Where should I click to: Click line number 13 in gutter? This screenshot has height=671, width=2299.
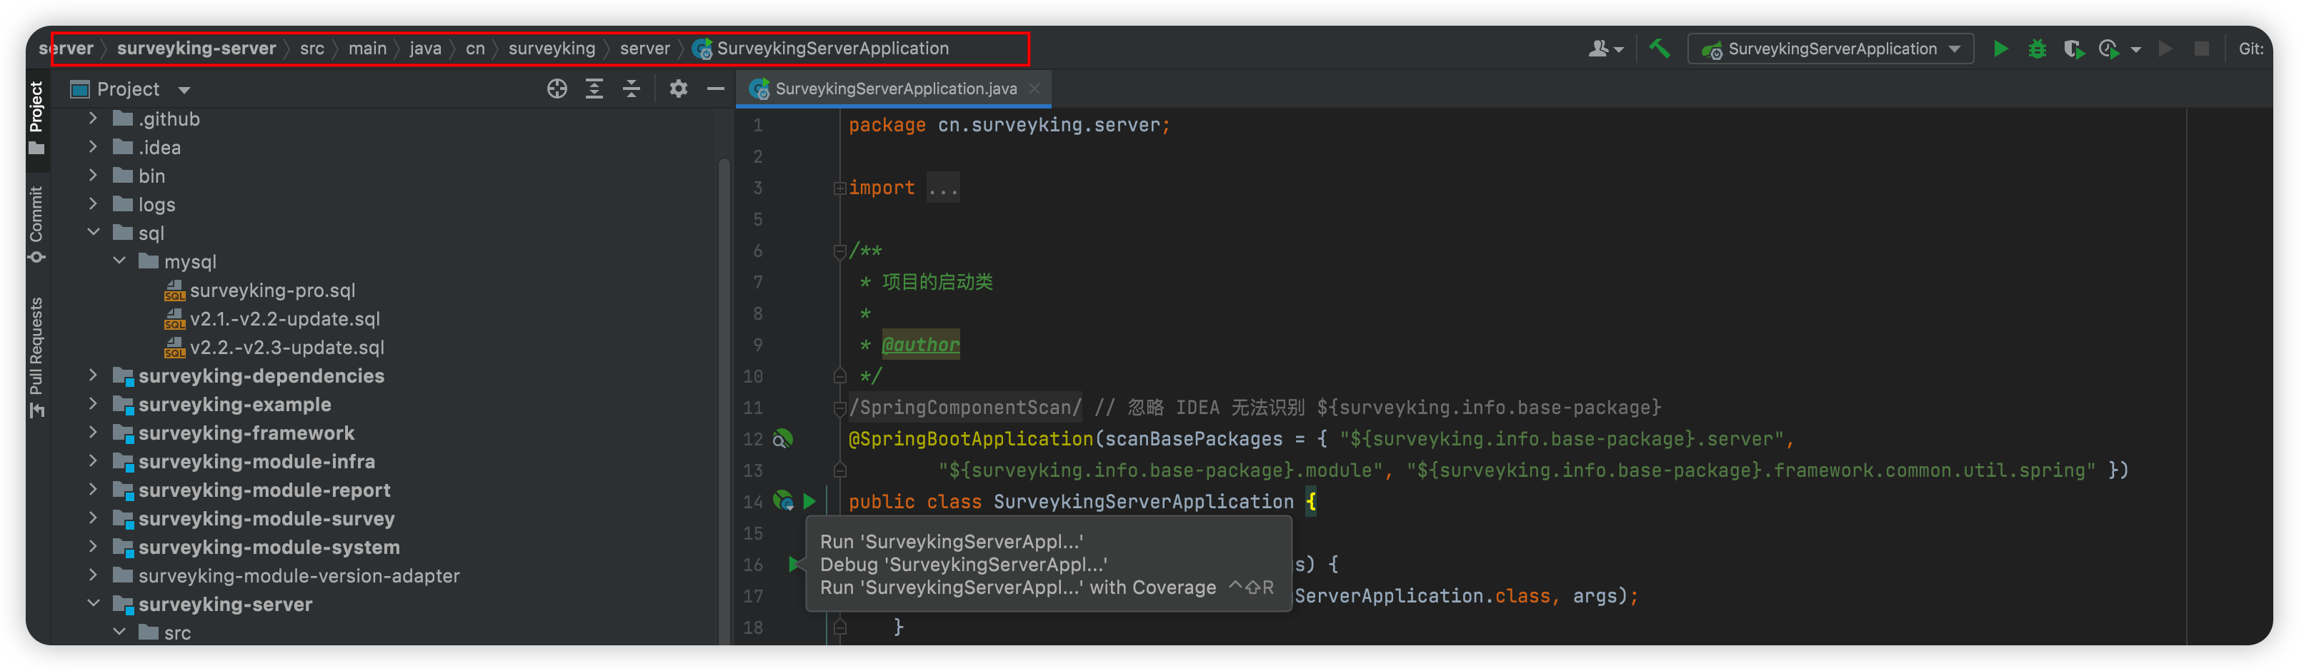tap(753, 470)
